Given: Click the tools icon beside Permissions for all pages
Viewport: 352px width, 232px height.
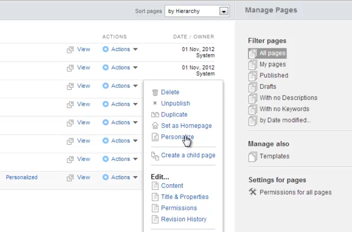Looking at the screenshot, I should pyautogui.click(x=252, y=192).
